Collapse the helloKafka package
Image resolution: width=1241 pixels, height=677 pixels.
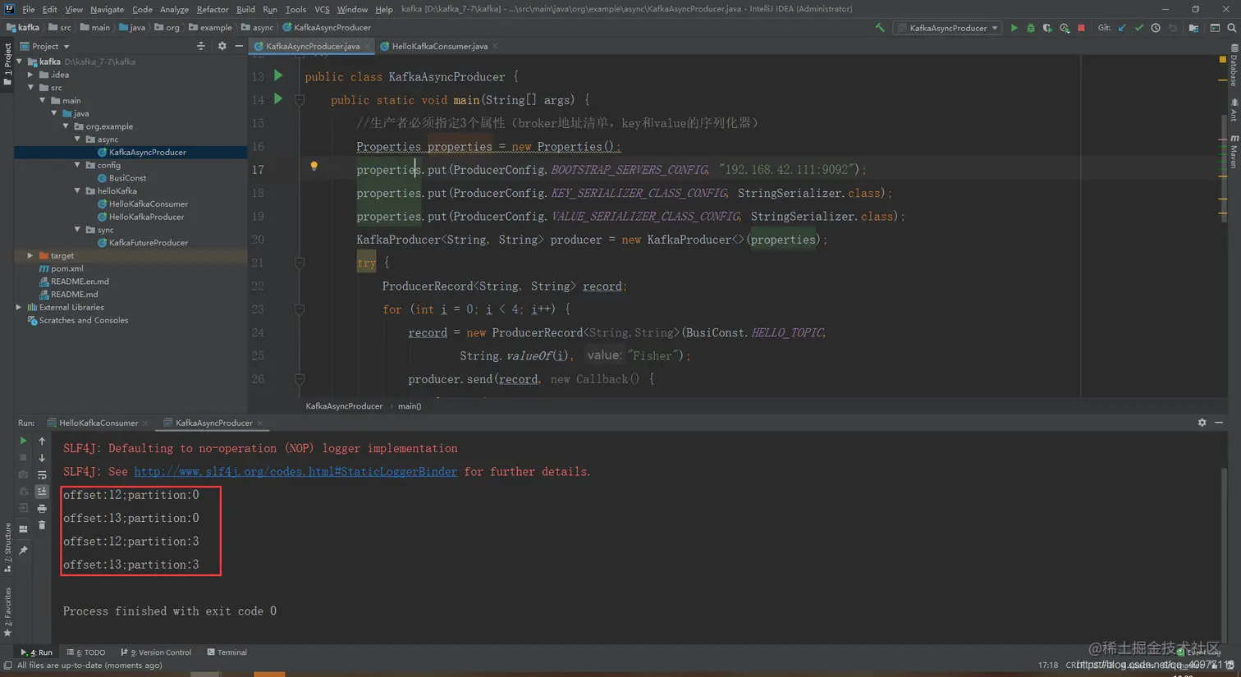coord(78,191)
